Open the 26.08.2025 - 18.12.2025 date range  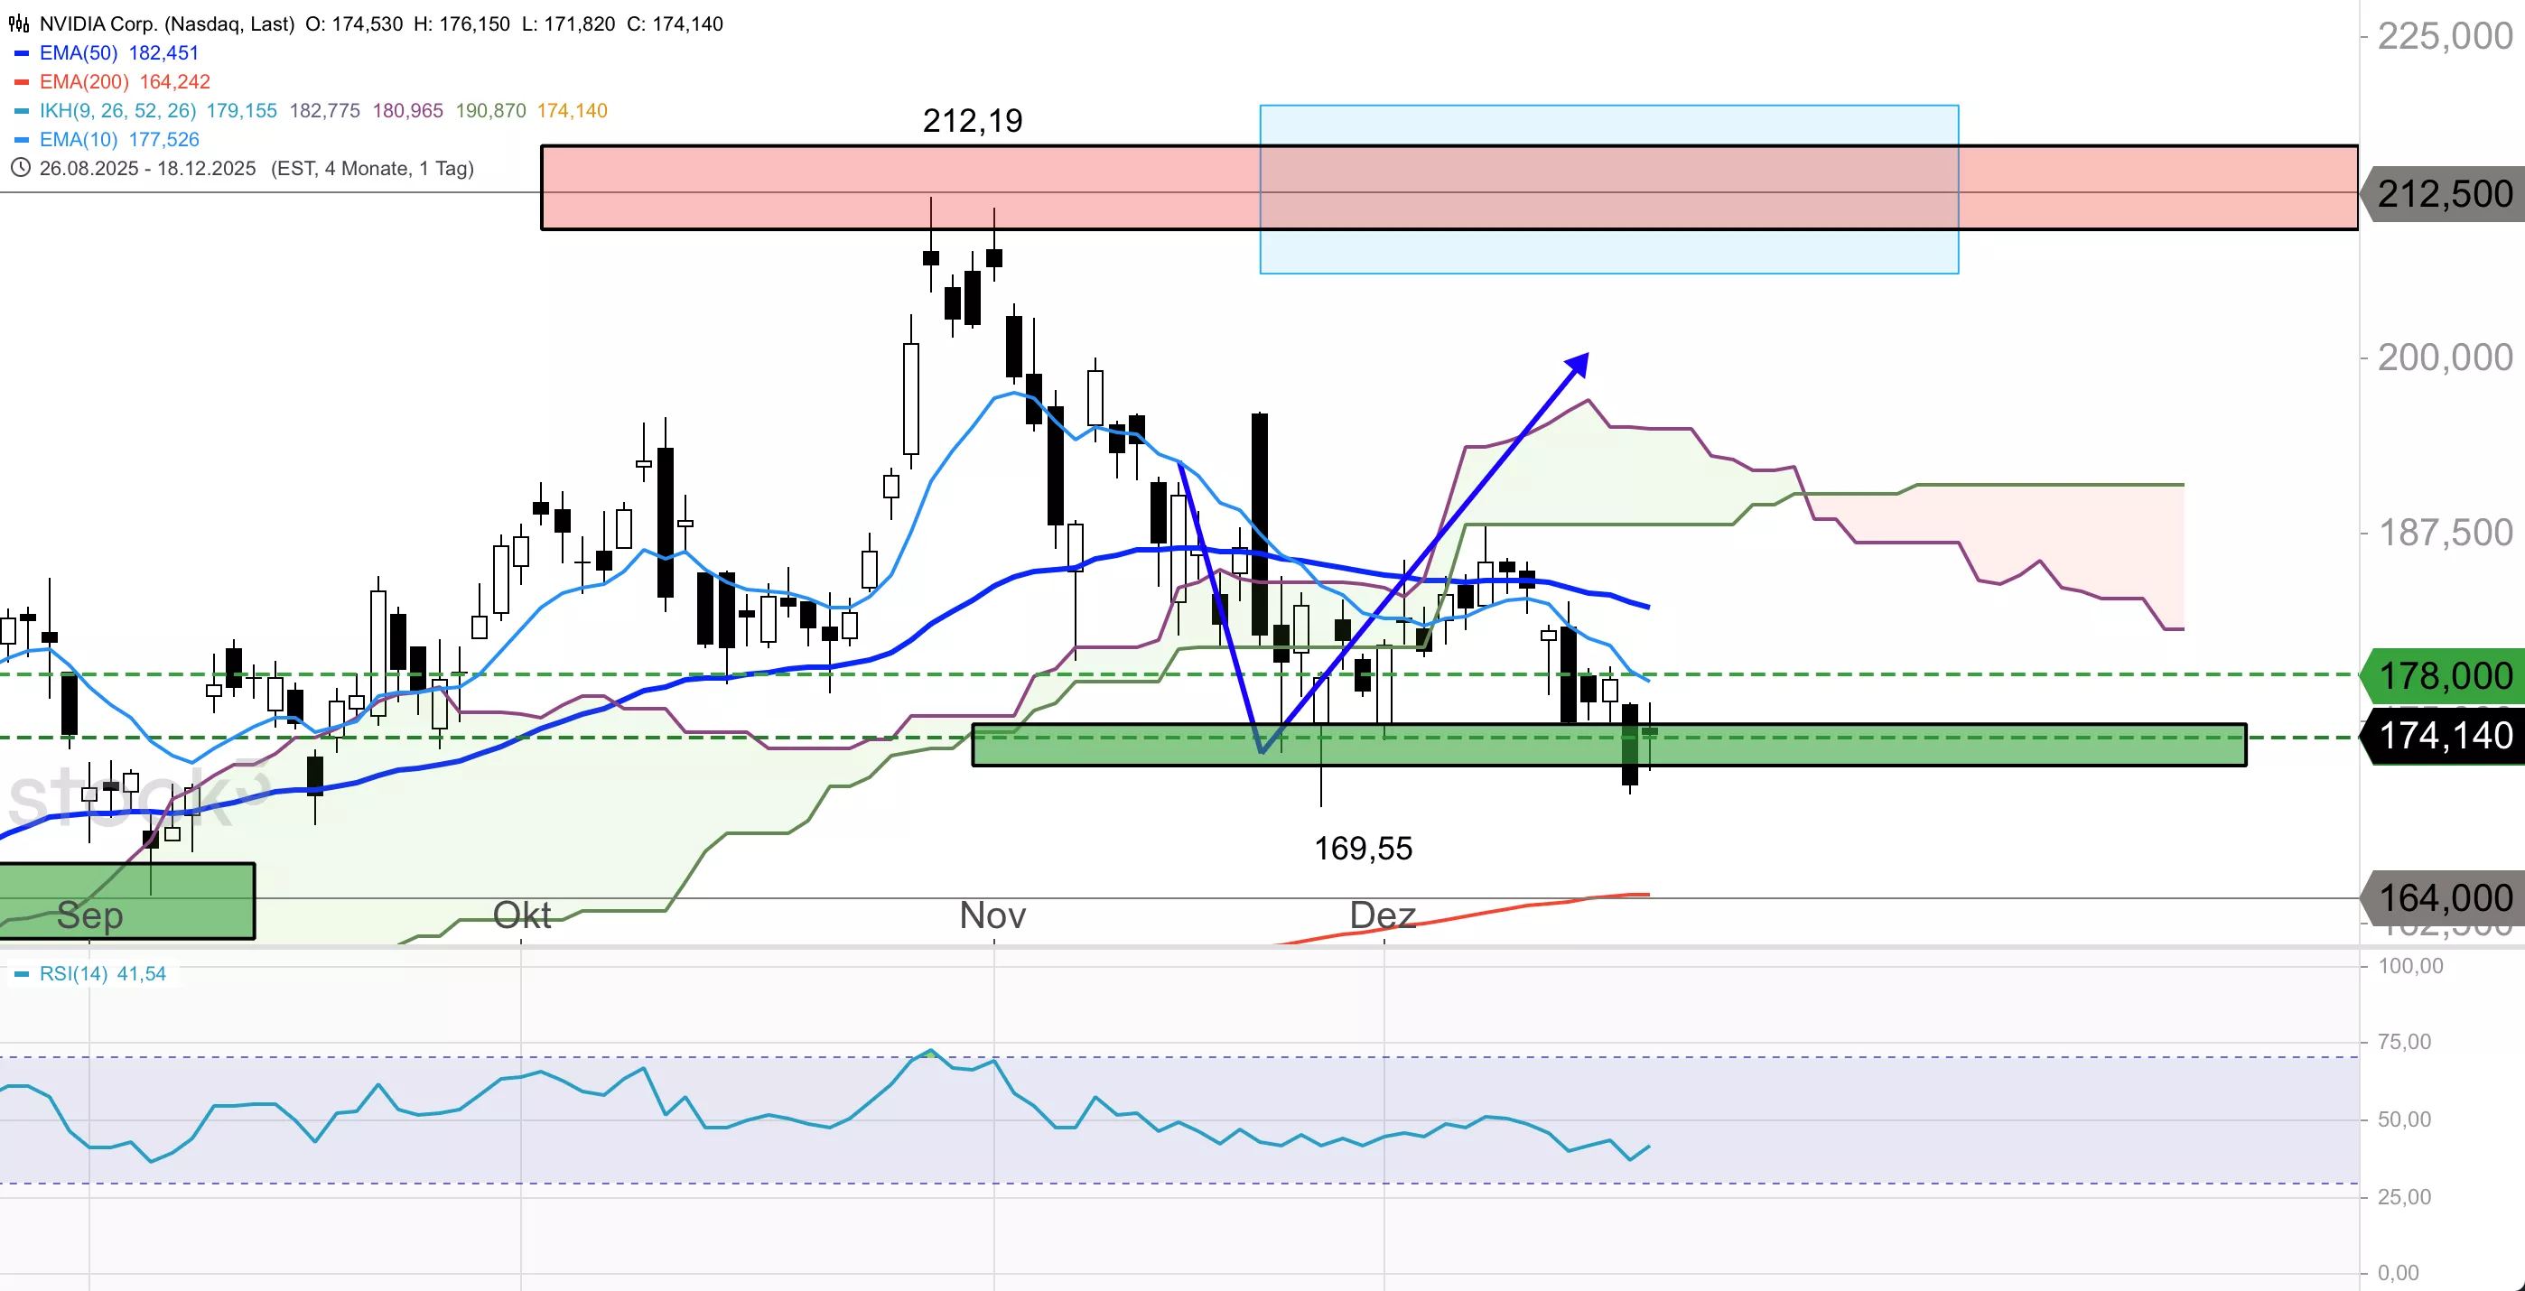point(147,168)
